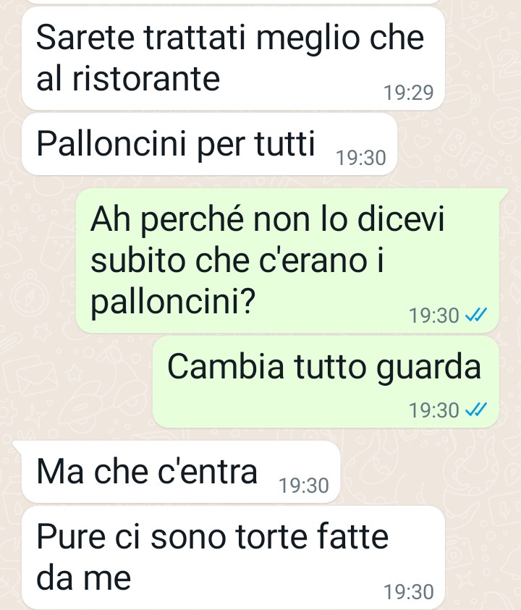Select the 'Cambia tutto guarda' sent message

pyautogui.click(x=326, y=382)
